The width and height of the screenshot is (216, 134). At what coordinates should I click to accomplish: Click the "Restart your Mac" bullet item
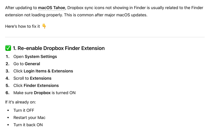tap(29, 118)
